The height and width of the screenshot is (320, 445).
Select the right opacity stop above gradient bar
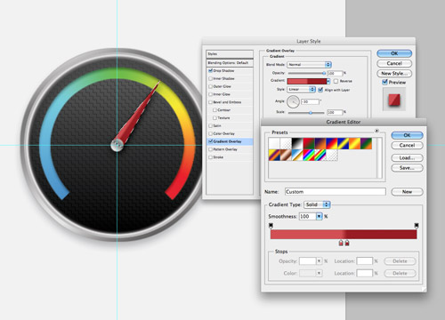[417, 226]
